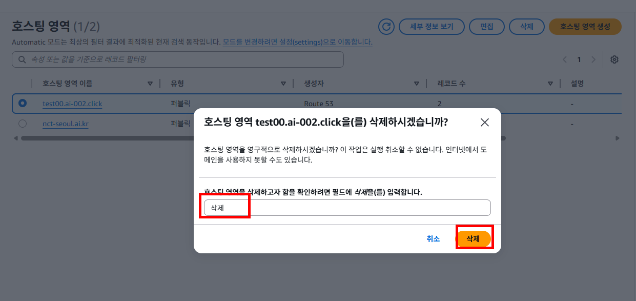This screenshot has width=636, height=301.
Task: Close the delete confirmation dialog
Action: tap(484, 122)
